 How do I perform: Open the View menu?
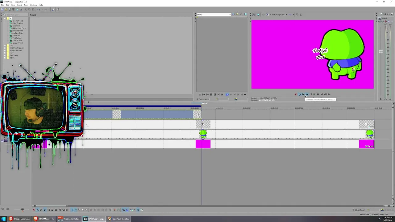tap(13, 5)
